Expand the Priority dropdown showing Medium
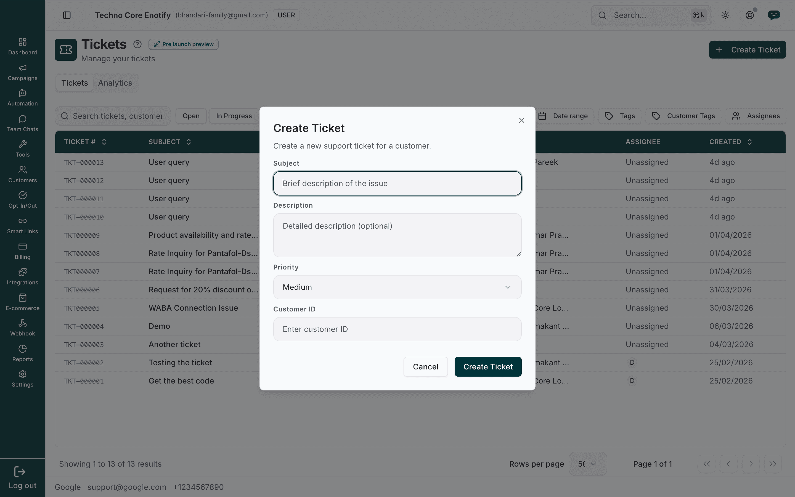Viewport: 795px width, 497px height. pos(397,287)
